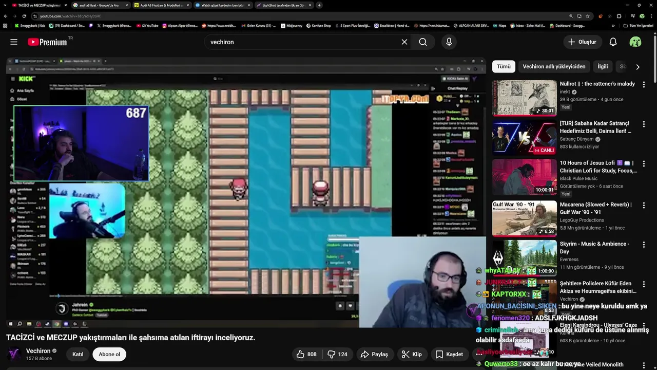
Task: Close the audi a8 fiyat tab
Action: (127, 5)
